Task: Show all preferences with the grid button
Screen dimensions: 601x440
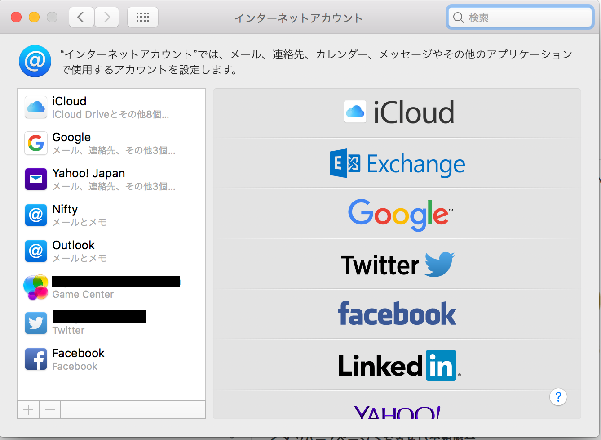Action: (143, 18)
